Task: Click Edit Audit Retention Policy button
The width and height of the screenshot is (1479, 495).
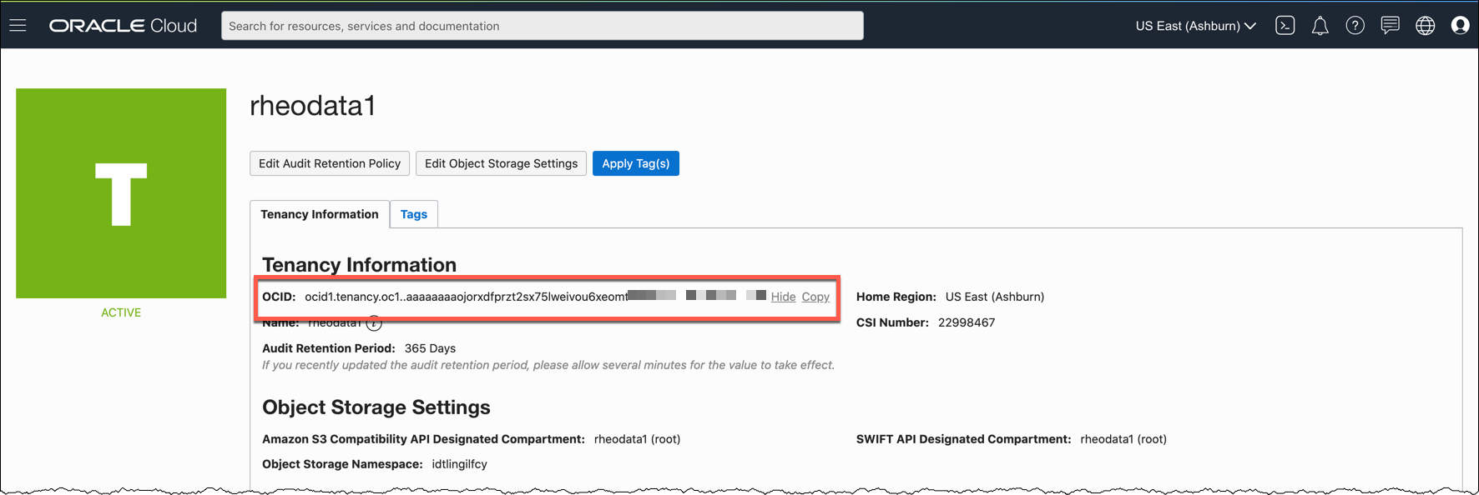Action: [x=330, y=163]
